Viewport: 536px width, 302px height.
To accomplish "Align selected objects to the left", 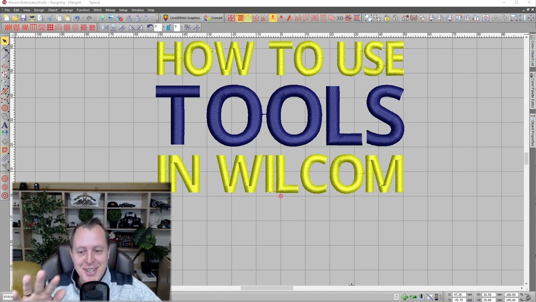I will pyautogui.click(x=432, y=18).
